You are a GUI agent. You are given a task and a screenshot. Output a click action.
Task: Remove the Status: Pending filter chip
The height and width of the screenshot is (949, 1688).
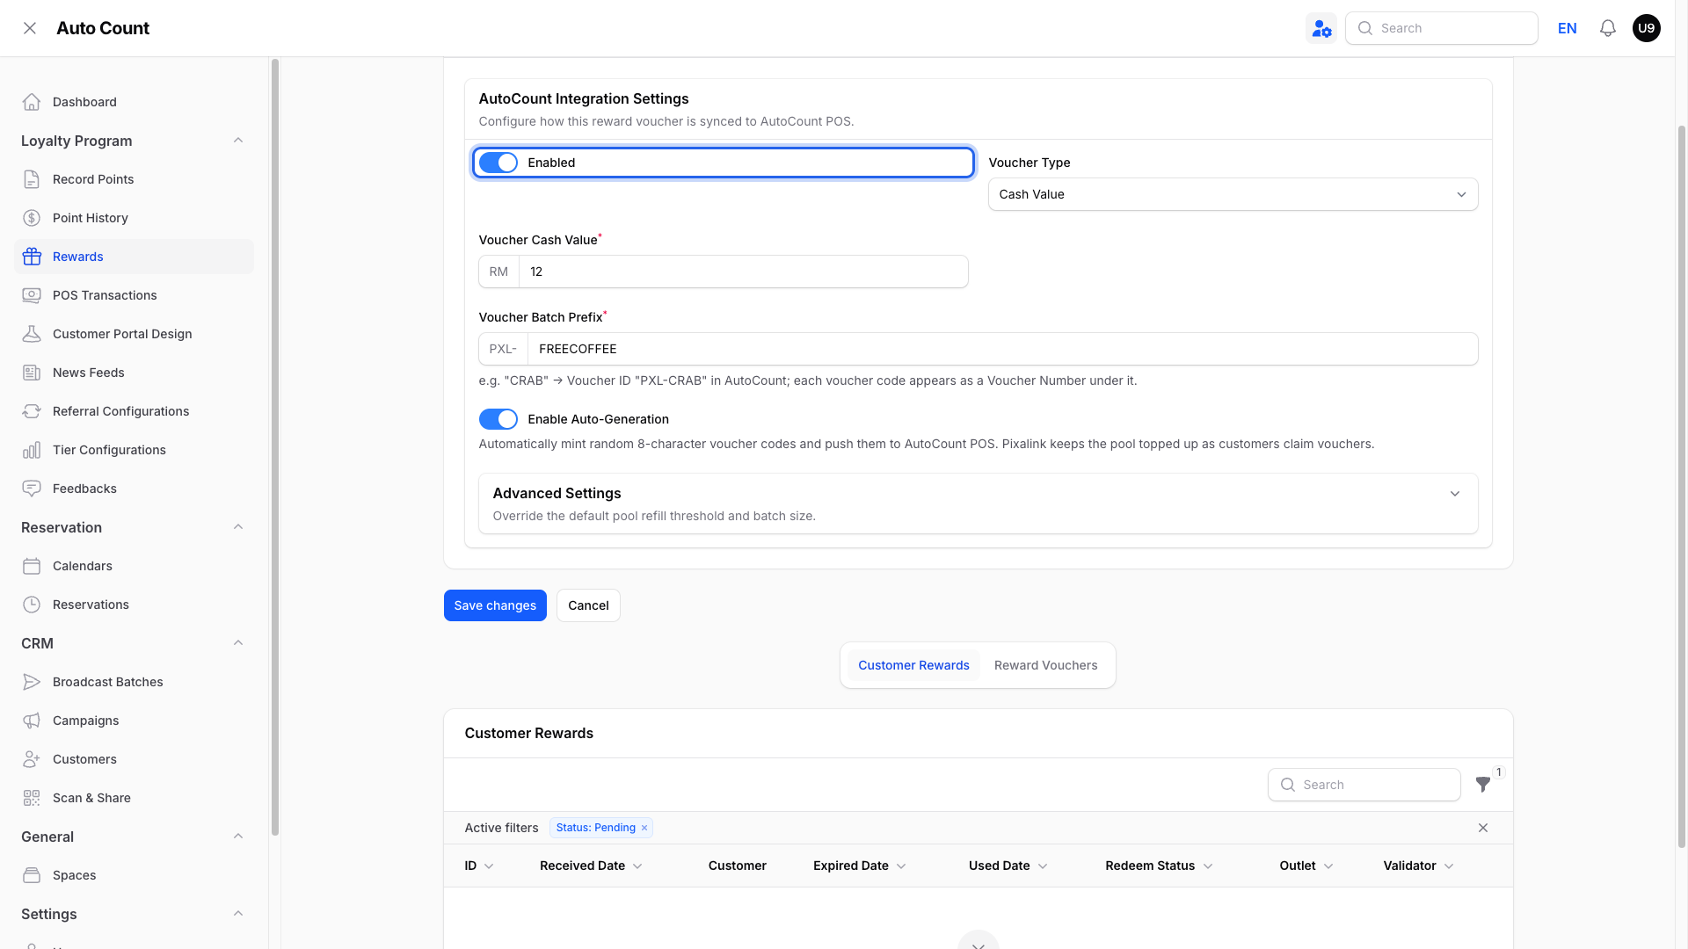[644, 828]
